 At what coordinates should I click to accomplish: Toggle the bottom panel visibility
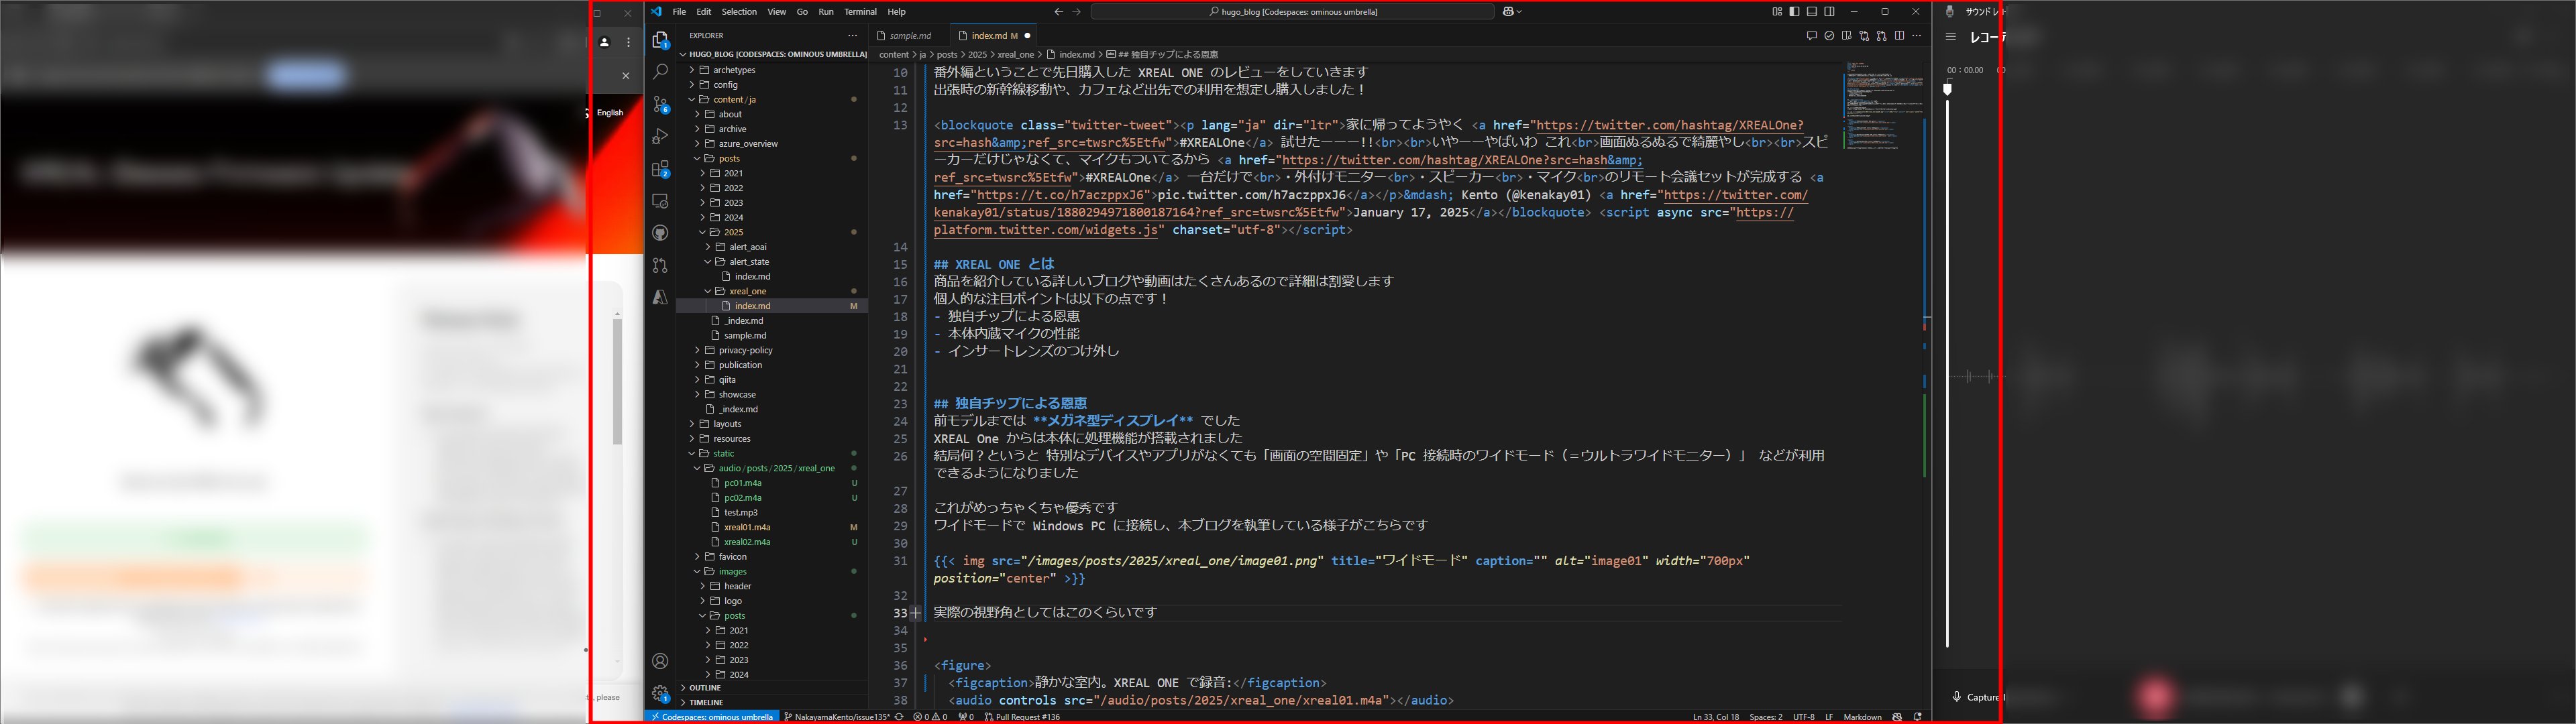(x=1812, y=12)
